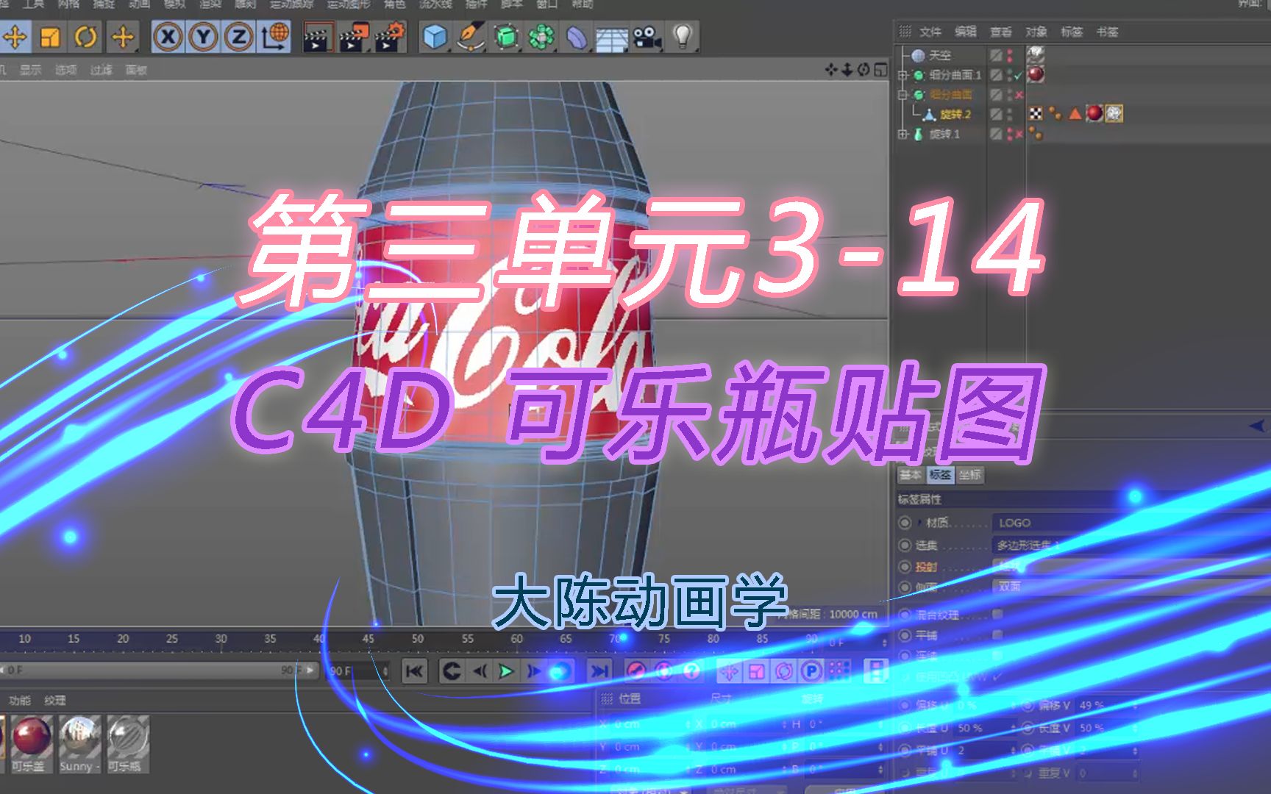This screenshot has width=1271, height=794.
Task: Select the Rotate tool
Action: [x=86, y=36]
